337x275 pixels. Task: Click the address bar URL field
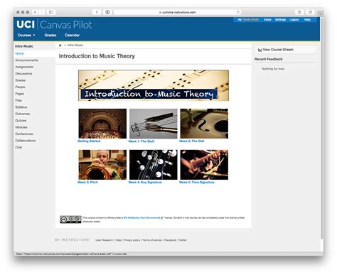pos(177,12)
